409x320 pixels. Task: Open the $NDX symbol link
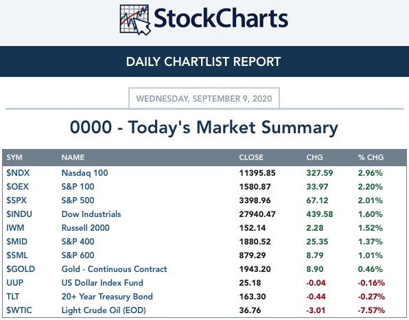[18, 173]
